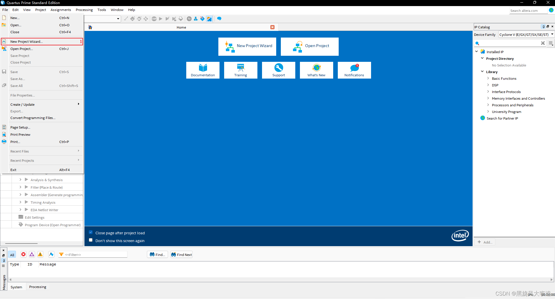Expand the Fitter (Place & Route) task

click(x=20, y=187)
